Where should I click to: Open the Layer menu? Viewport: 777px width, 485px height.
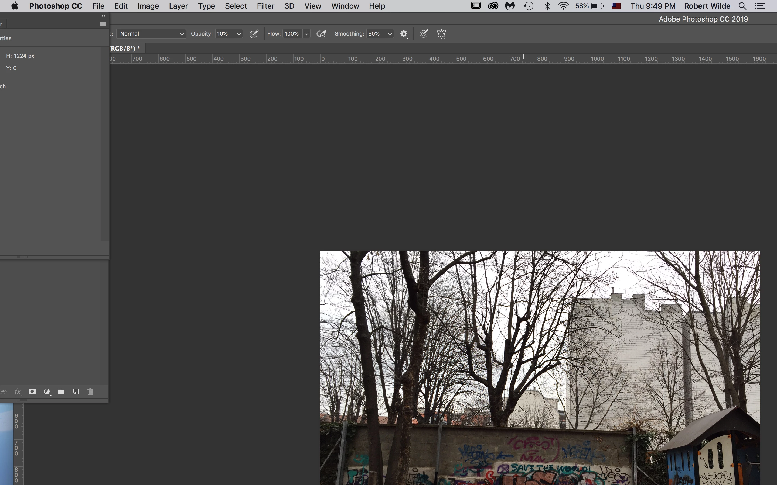[178, 6]
